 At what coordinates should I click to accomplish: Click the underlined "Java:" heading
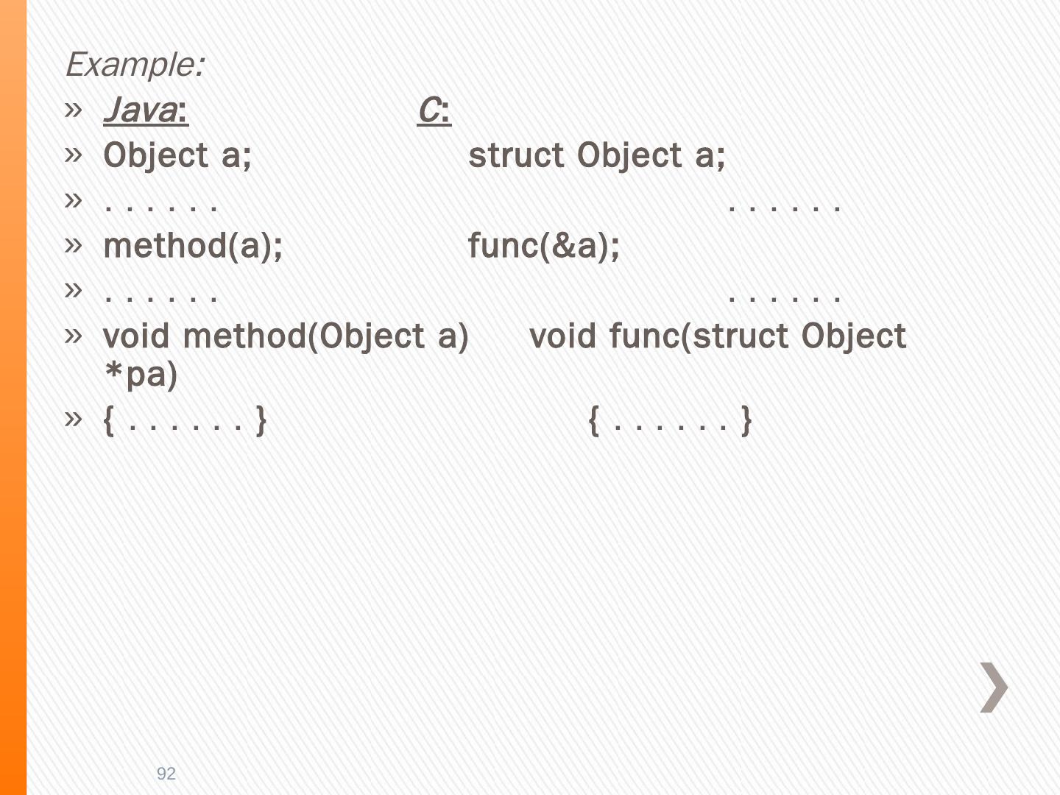146,111
